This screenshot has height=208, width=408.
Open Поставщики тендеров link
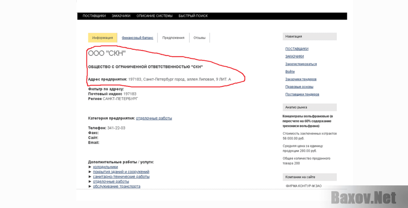point(302,95)
